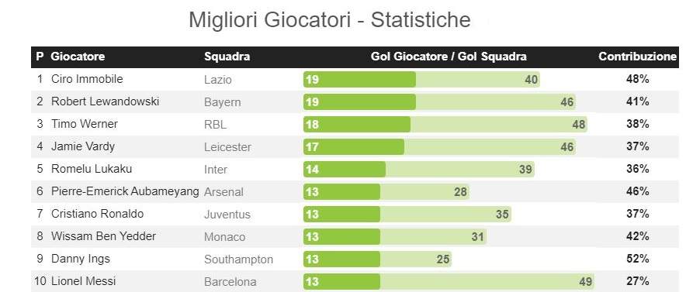
Task: Click Aubameyang's 46% contribution value
Action: [x=637, y=191]
